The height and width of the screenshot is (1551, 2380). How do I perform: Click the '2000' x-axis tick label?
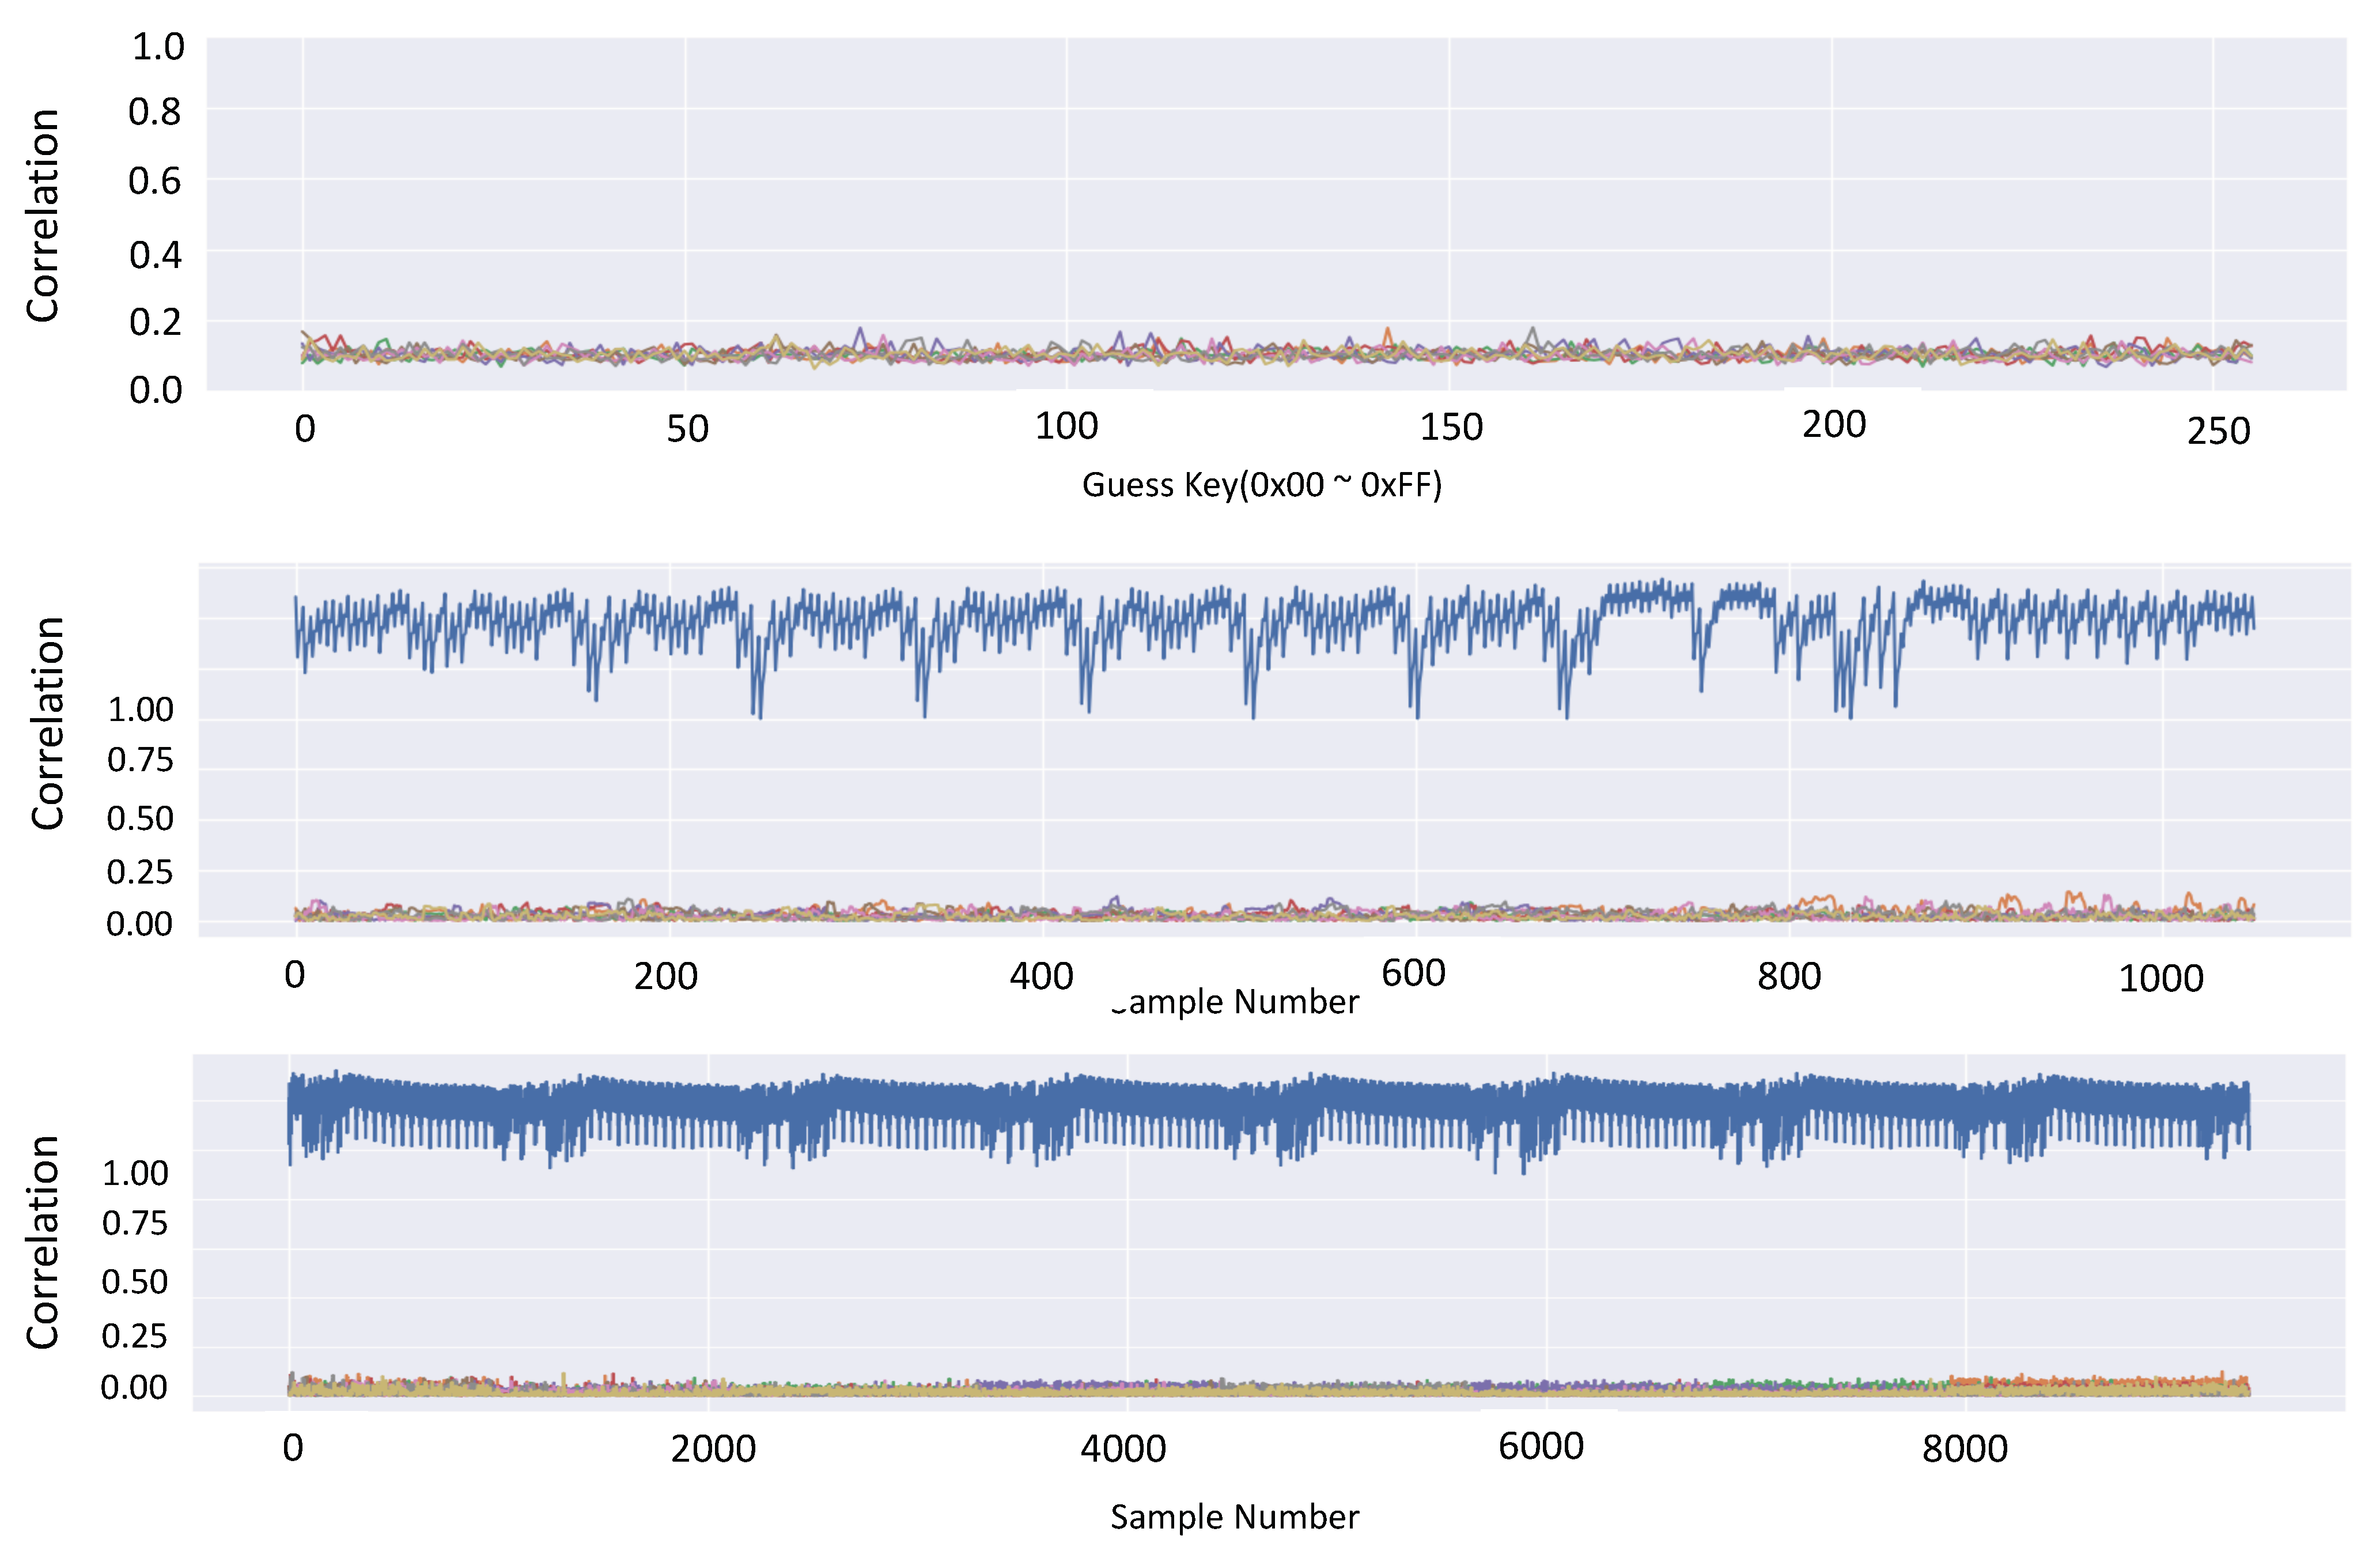713,1449
